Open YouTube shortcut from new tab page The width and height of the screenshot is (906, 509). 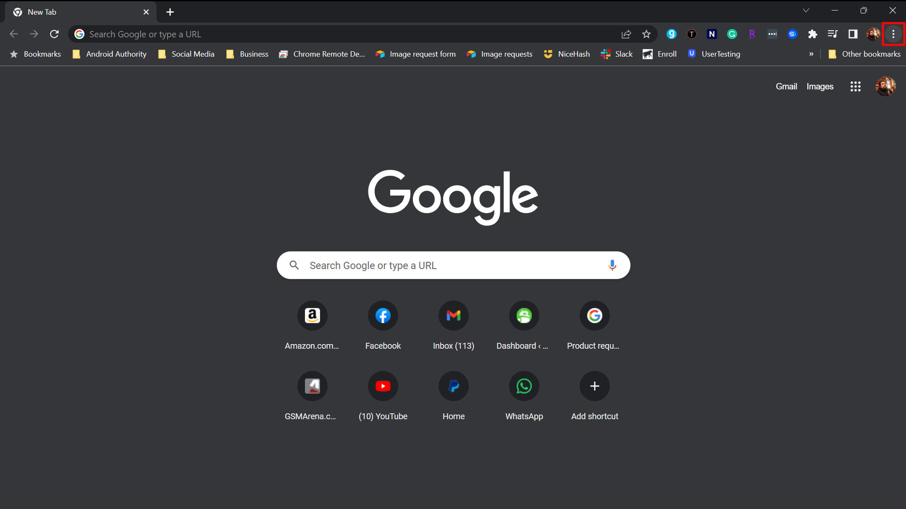coord(383,386)
